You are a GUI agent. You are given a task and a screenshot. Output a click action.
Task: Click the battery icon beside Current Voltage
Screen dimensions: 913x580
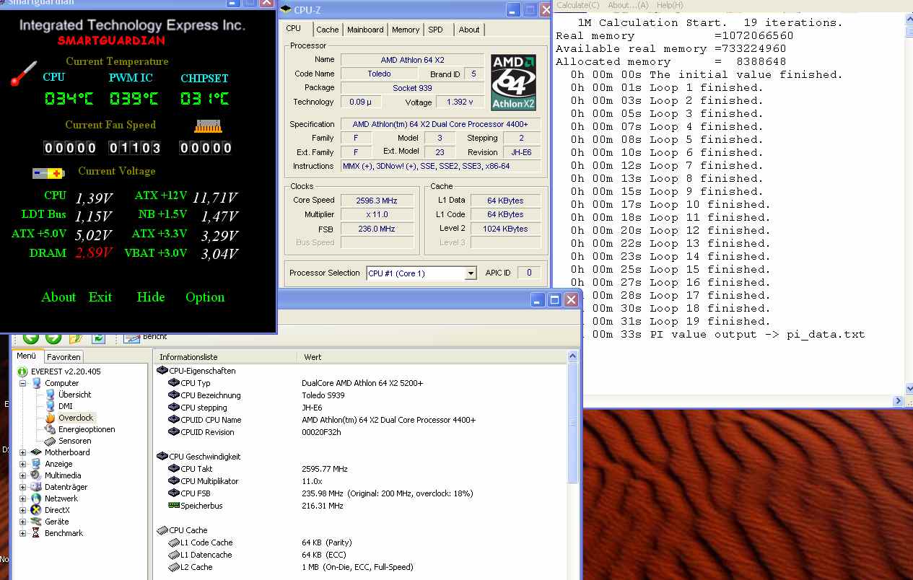click(48, 173)
